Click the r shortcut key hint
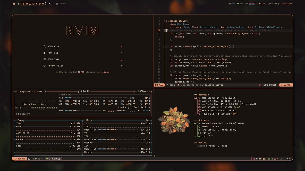 point(122,66)
